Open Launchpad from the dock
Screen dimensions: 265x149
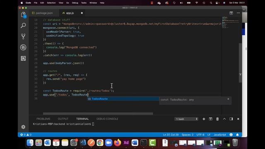pyautogui.click(x=39, y=142)
